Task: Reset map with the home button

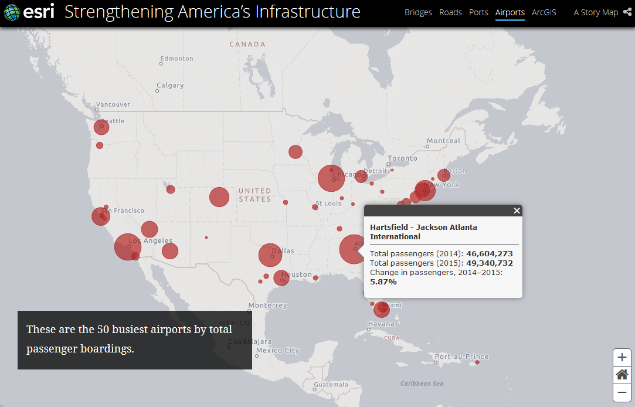Action: click(622, 375)
